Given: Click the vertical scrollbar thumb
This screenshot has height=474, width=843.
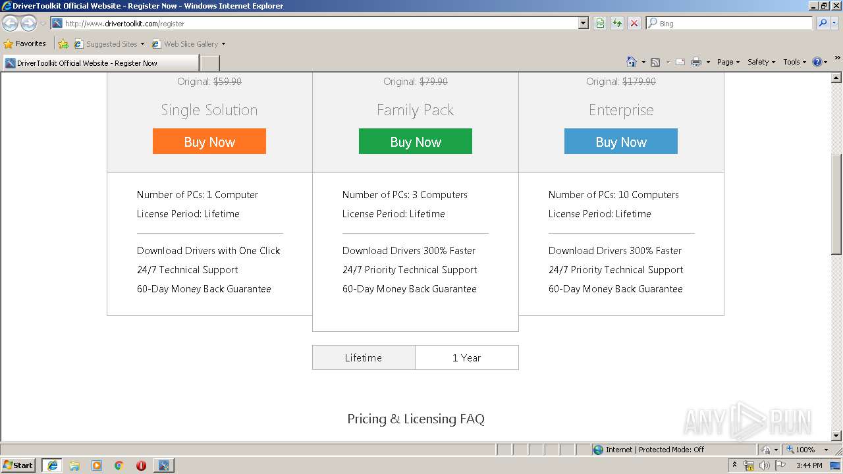Looking at the screenshot, I should (x=836, y=205).
